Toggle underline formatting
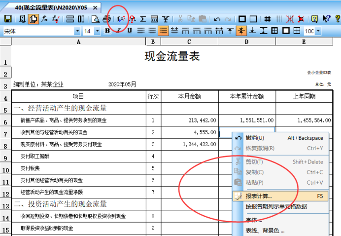 point(129,31)
